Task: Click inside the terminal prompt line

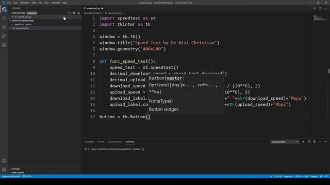Action: tap(114, 149)
